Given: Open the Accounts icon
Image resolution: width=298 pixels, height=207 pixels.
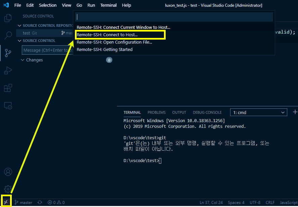Looking at the screenshot, I should coord(8,172).
